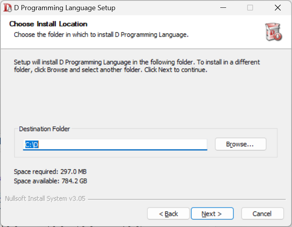Click the "D Programming Language Setup" title text
This screenshot has height=227, width=292.
pos(65,7)
